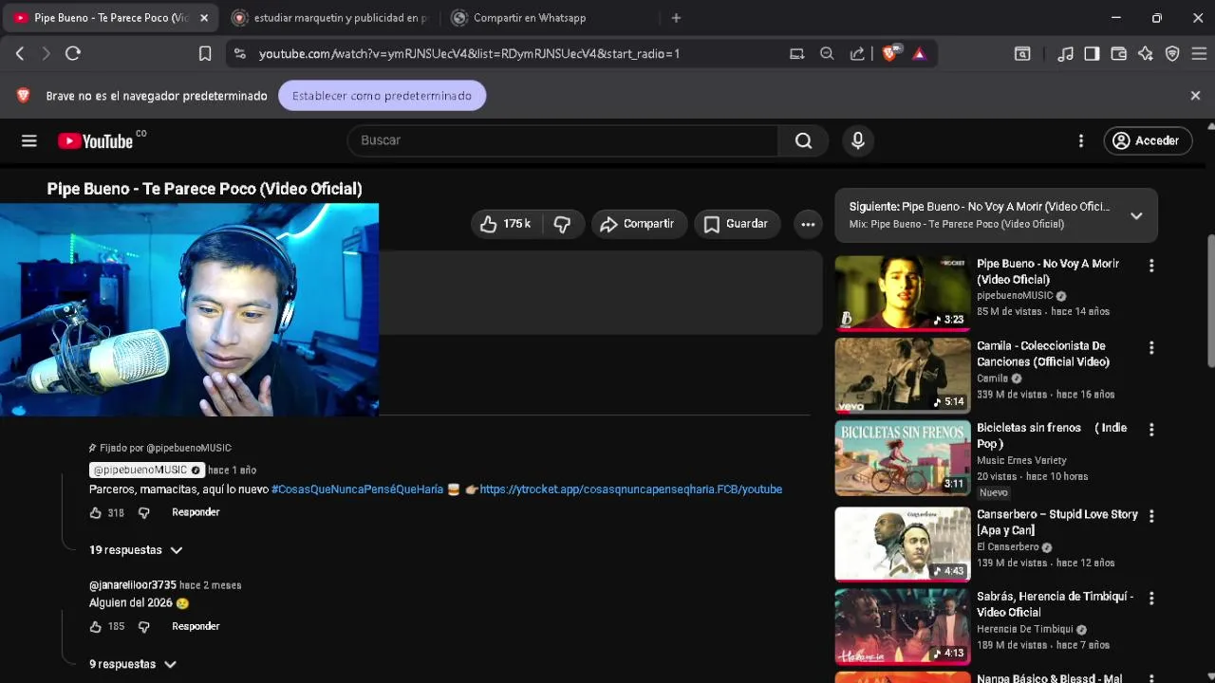Open YouTube settings three-dot menu
This screenshot has width=1215, height=683.
(x=1081, y=140)
